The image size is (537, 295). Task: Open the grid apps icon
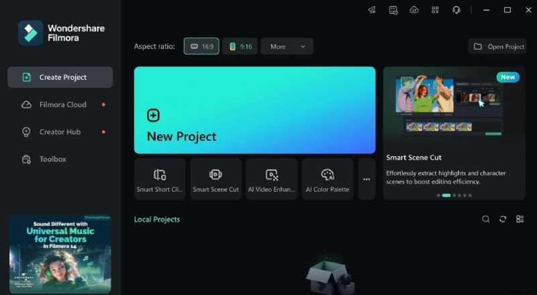click(435, 10)
